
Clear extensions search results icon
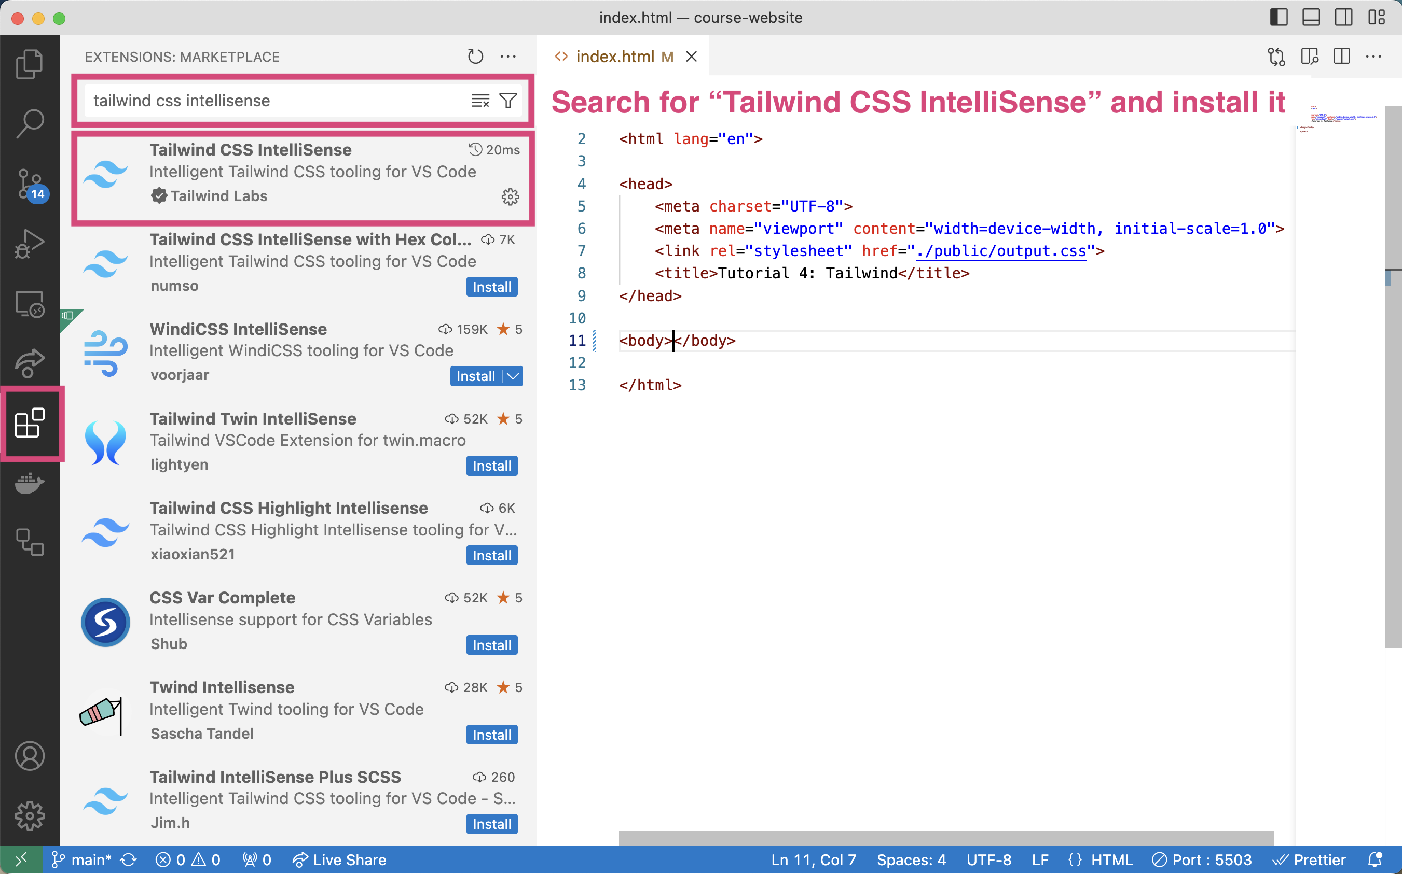pyautogui.click(x=479, y=101)
